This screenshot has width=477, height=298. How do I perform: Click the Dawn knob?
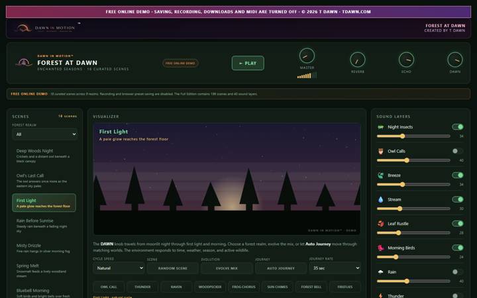[x=454, y=60]
